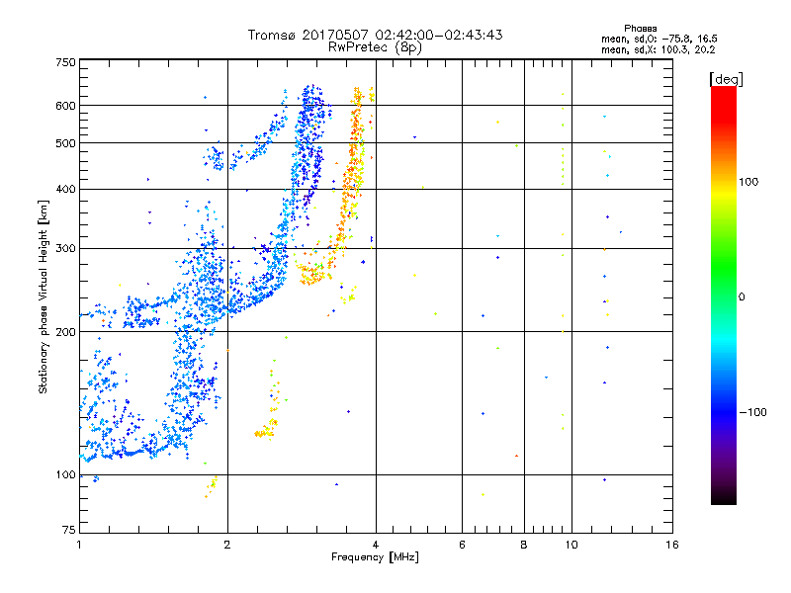Click the yellow echo cluster near 2.5 MHz, 120 km

pos(265,432)
